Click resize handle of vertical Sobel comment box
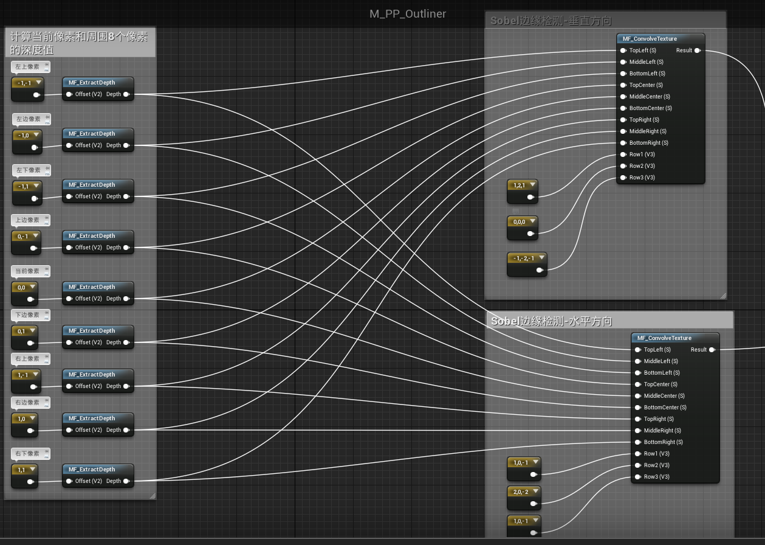The width and height of the screenshot is (765, 545). point(722,296)
